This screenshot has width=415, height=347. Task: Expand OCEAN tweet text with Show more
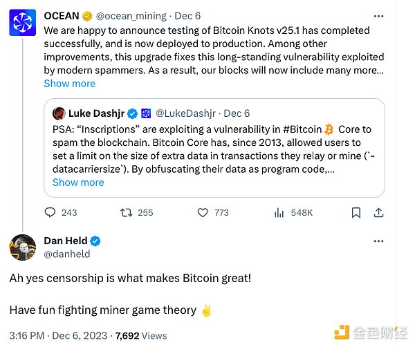69,84
